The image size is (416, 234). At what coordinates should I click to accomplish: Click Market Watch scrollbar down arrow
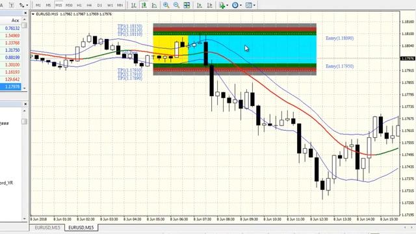point(25,88)
